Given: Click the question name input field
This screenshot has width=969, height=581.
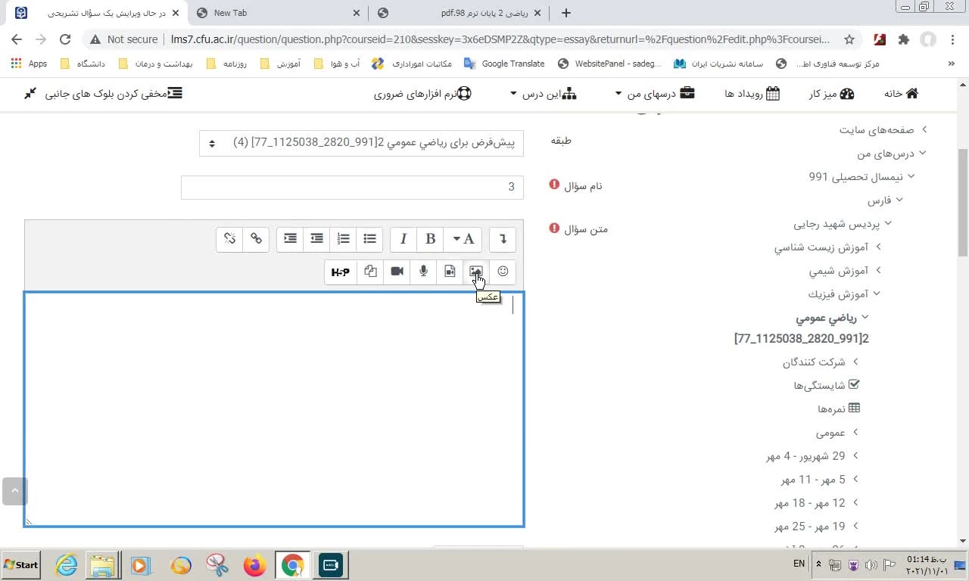Looking at the screenshot, I should pyautogui.click(x=352, y=188).
